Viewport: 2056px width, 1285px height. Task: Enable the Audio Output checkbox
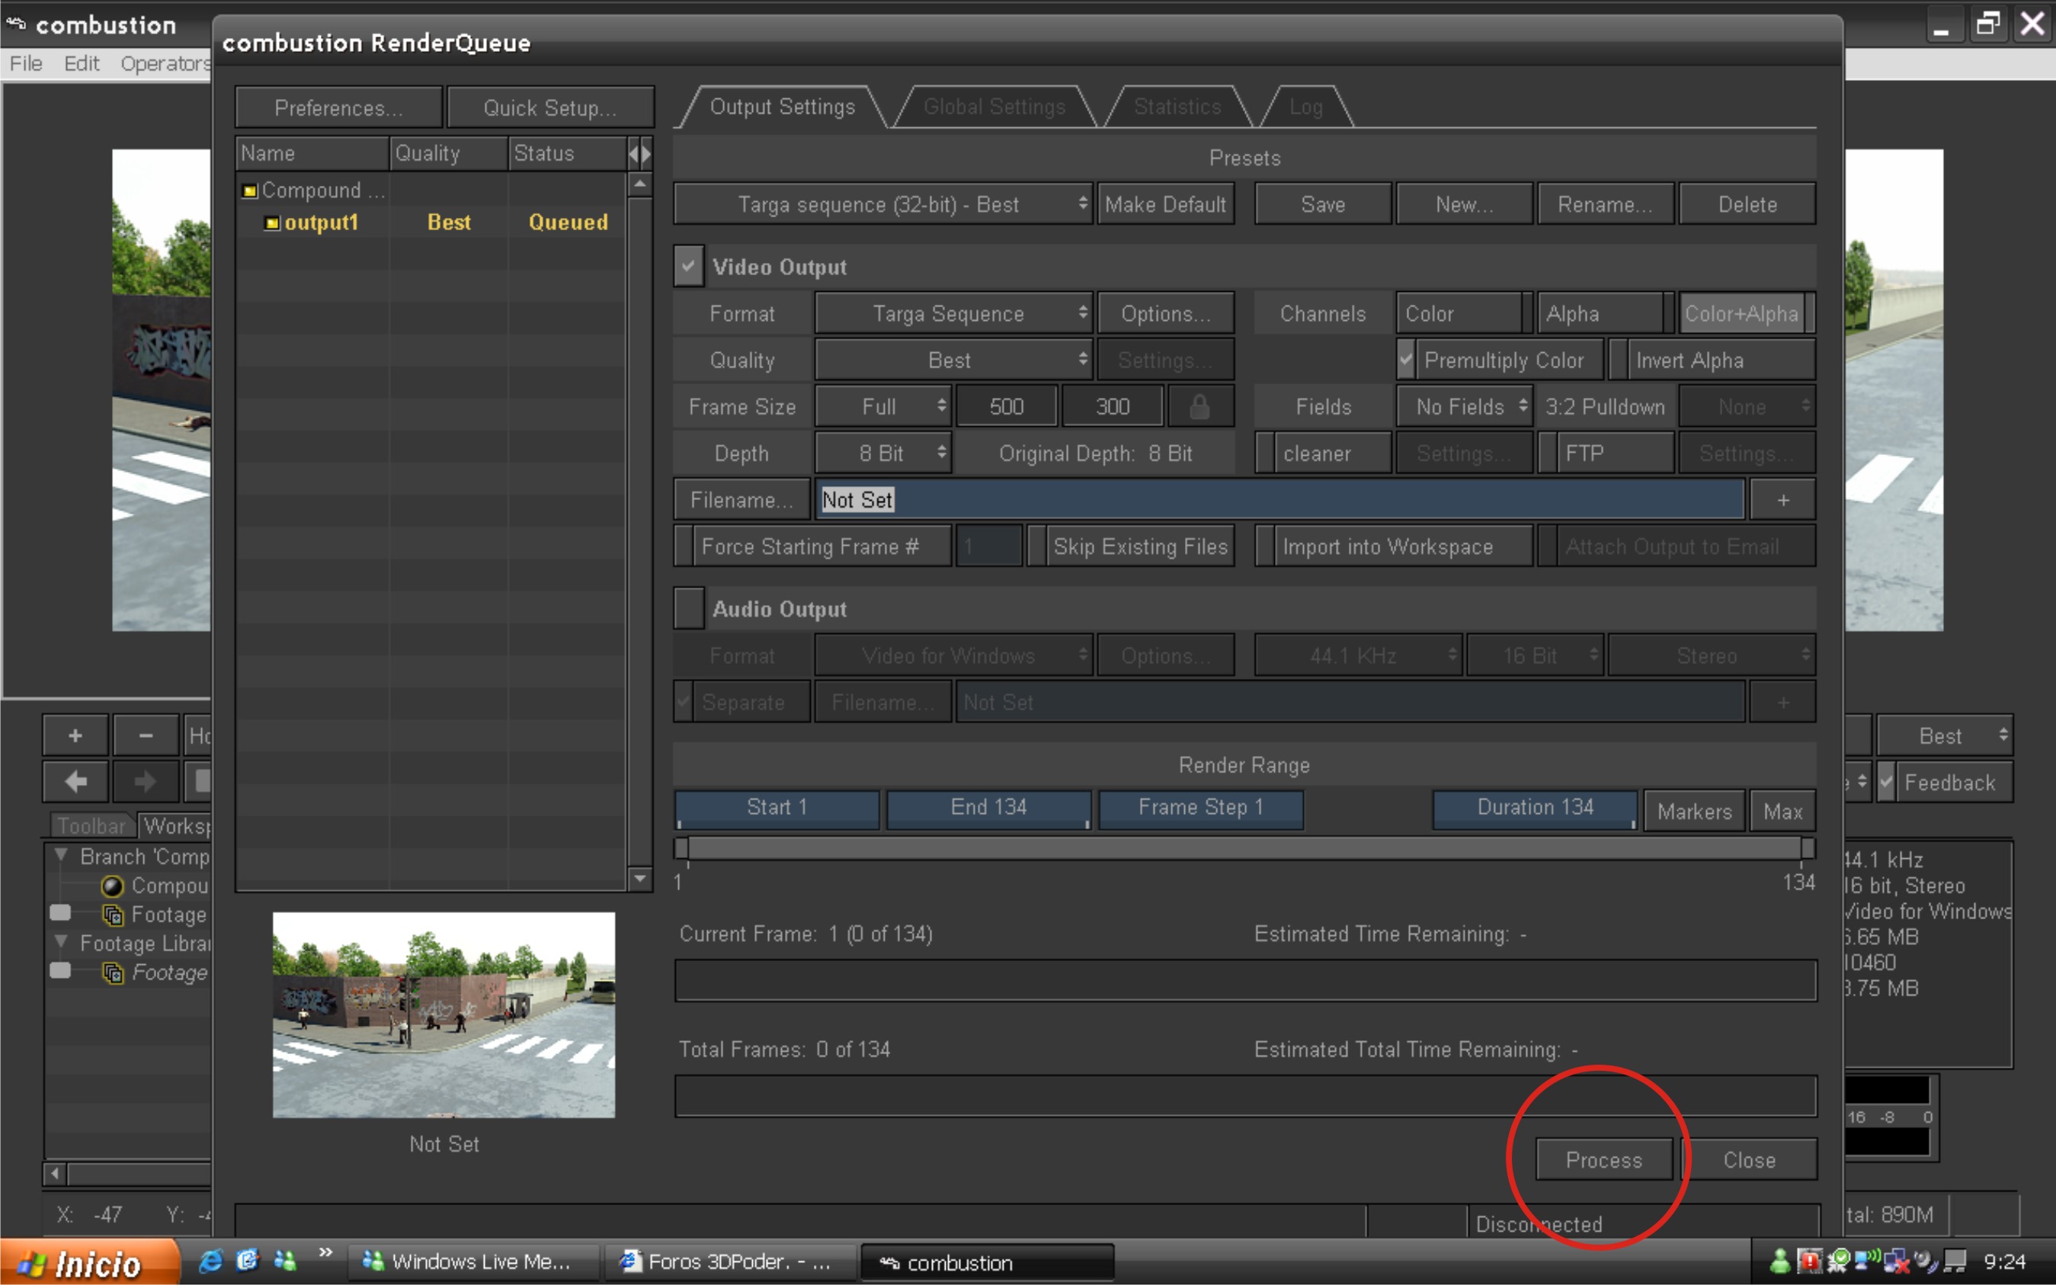(688, 608)
